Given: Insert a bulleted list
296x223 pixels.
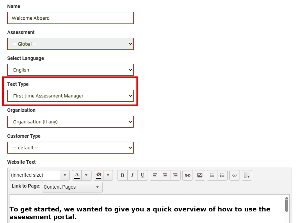Looking at the screenshot, I should click(222, 175).
